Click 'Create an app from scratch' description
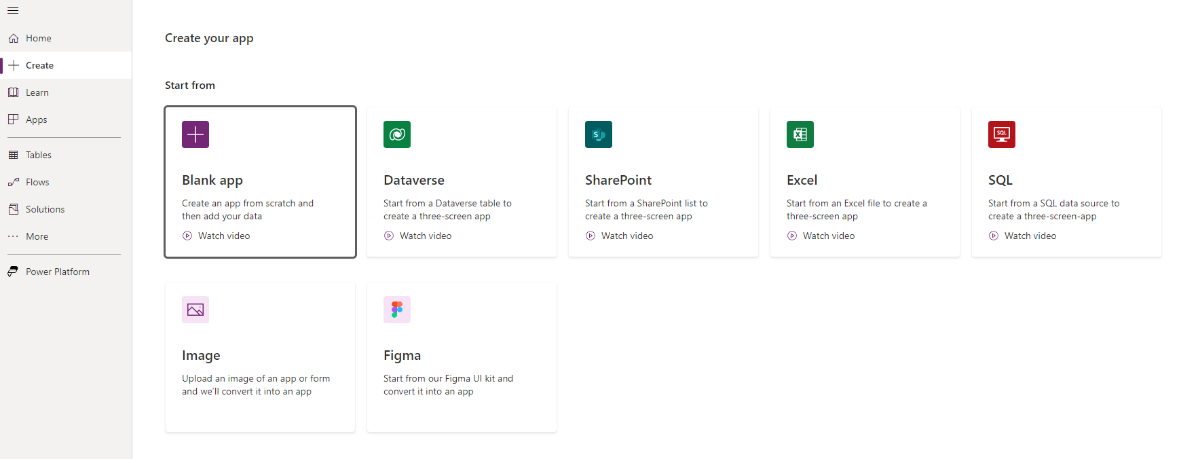The height and width of the screenshot is (459, 1179). click(248, 210)
